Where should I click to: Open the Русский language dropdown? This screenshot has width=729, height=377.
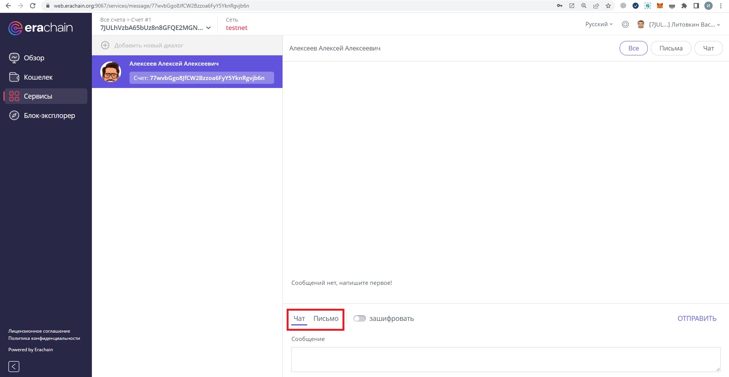click(x=599, y=24)
